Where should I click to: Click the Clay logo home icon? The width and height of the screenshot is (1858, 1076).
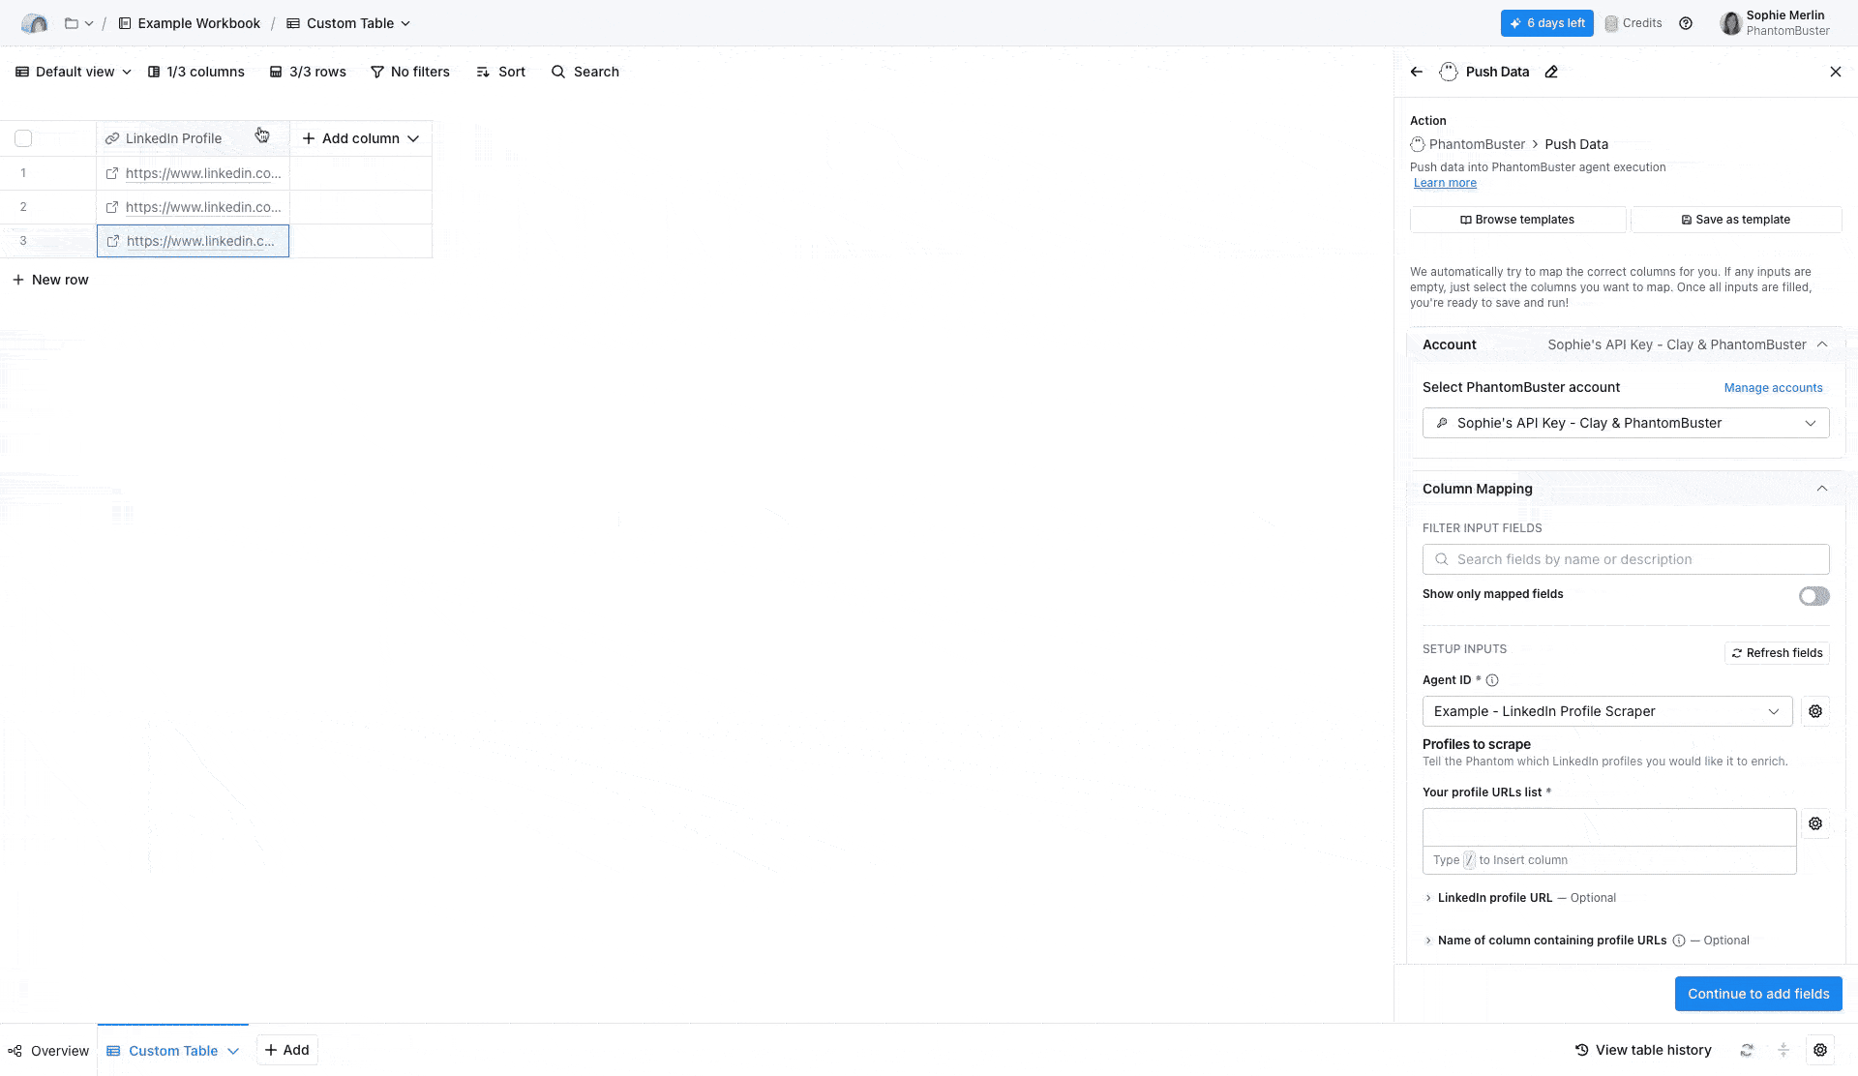tap(34, 23)
